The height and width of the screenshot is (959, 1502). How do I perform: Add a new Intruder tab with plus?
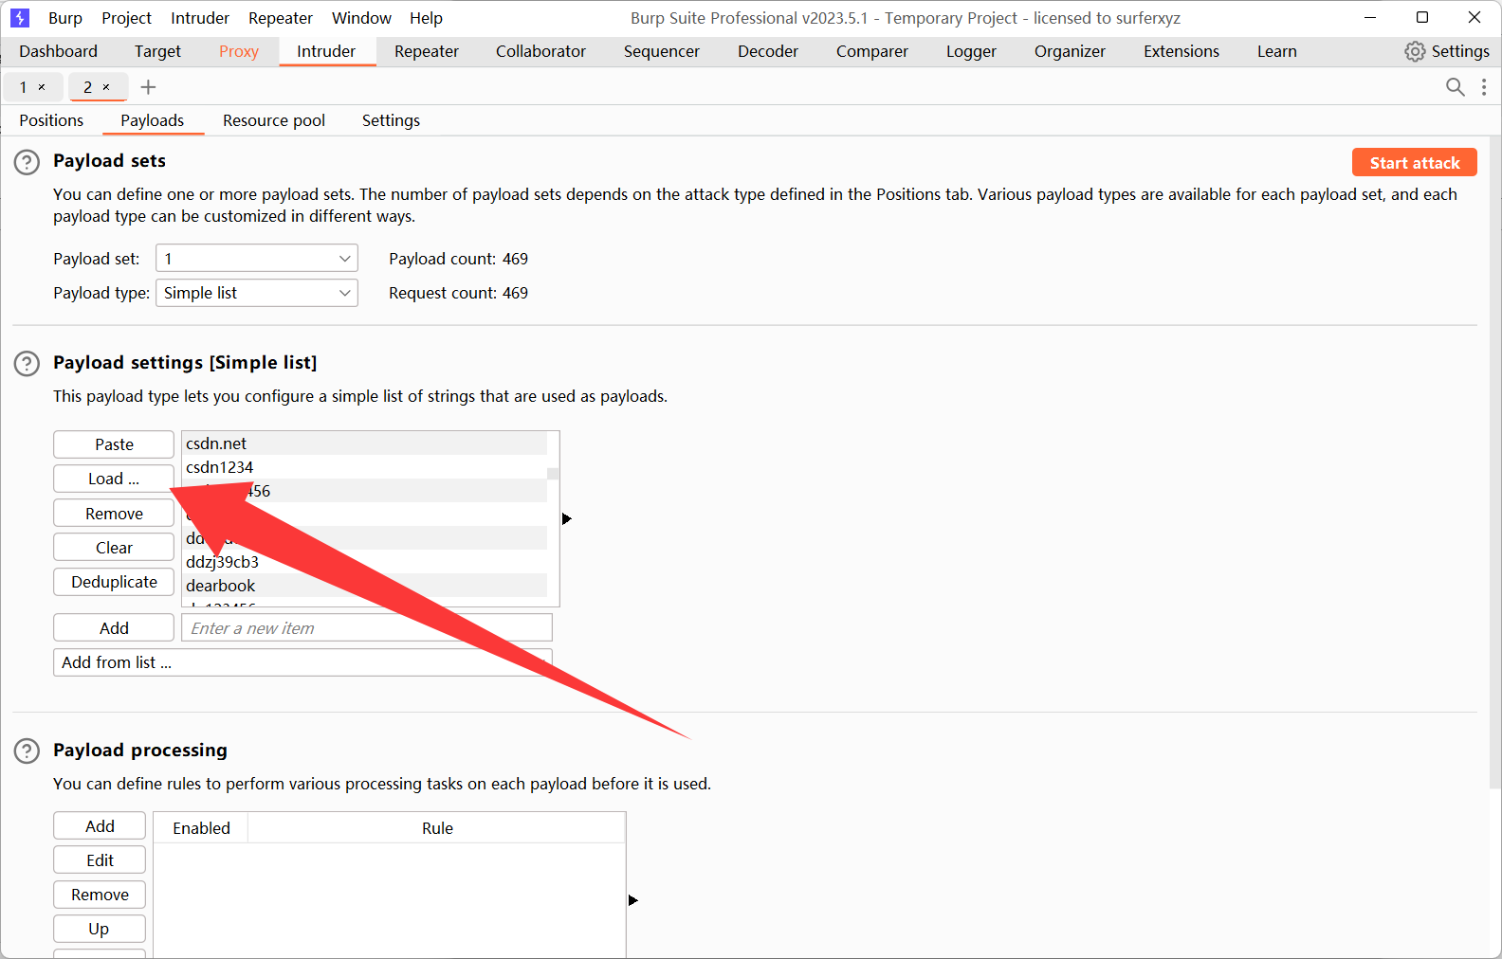tap(148, 87)
